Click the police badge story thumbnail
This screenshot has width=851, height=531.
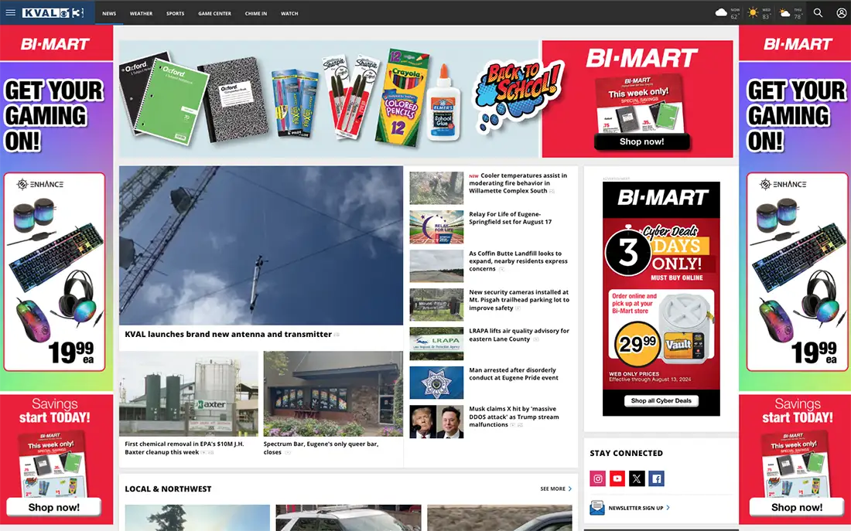pyautogui.click(x=436, y=383)
